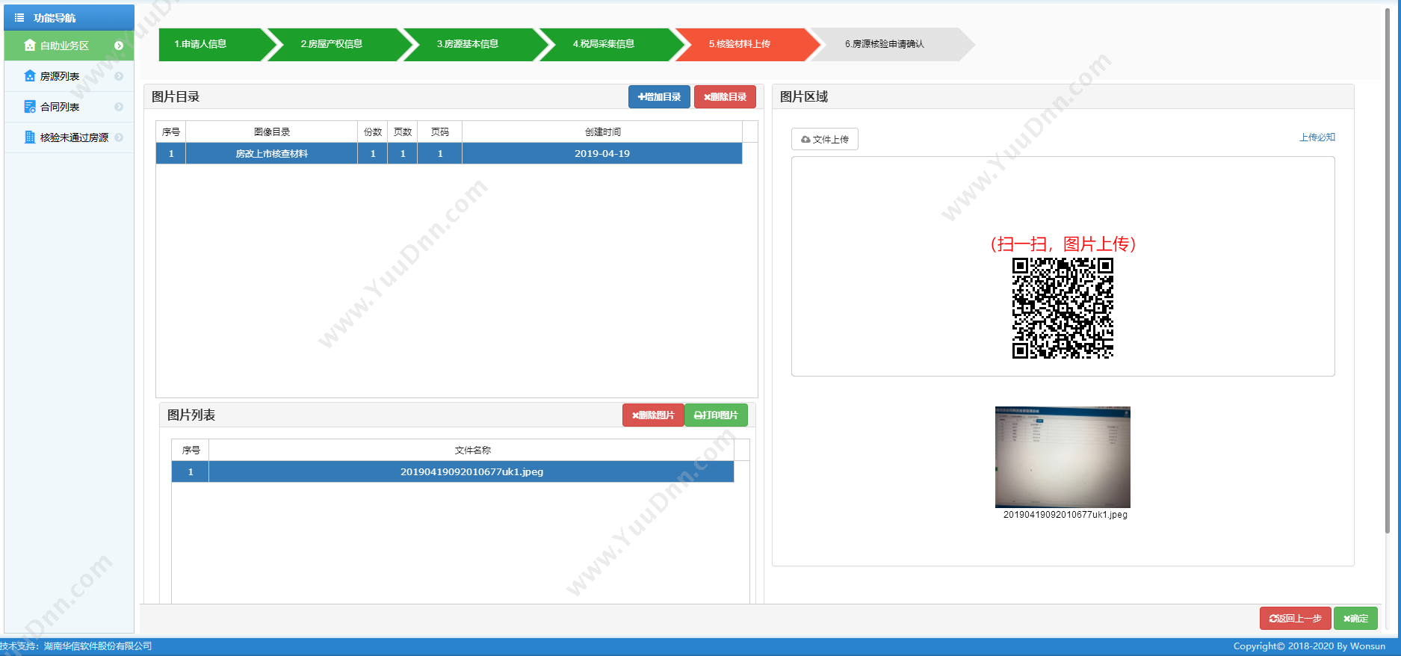The height and width of the screenshot is (656, 1401).
Task: Click the 页码 column header
Action: pyautogui.click(x=440, y=131)
